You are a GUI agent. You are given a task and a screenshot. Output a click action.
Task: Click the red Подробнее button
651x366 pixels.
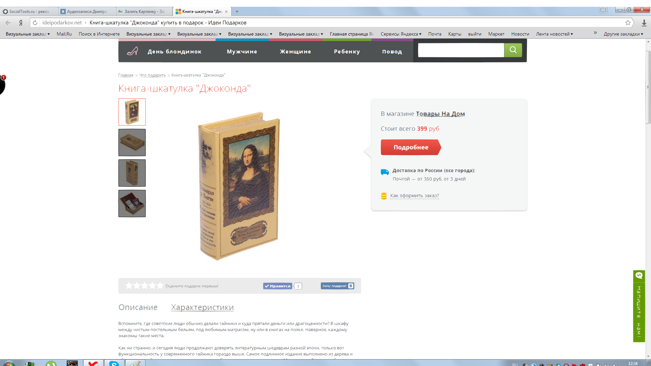pyautogui.click(x=411, y=147)
